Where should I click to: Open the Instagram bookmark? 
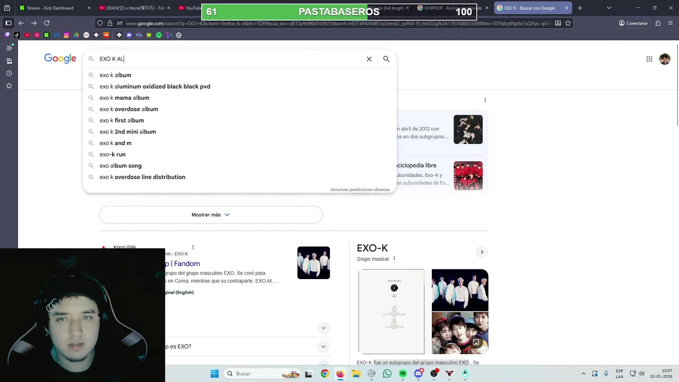pos(66,35)
